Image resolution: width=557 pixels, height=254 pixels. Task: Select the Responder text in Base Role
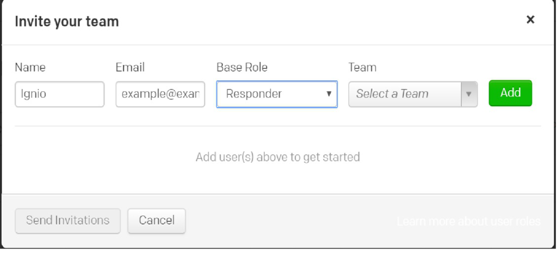point(254,94)
